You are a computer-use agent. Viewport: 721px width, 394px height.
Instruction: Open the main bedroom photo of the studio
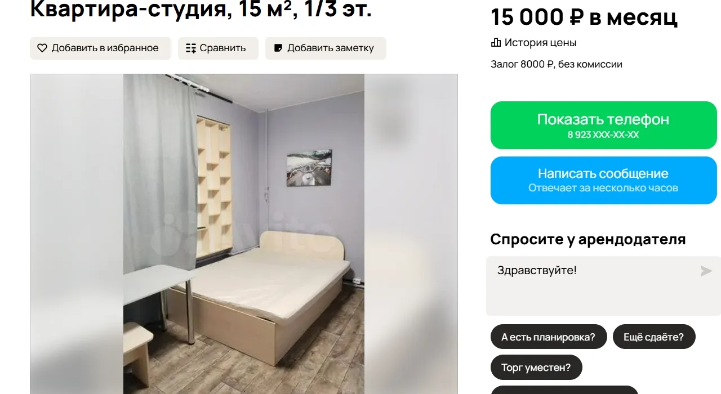point(244,234)
